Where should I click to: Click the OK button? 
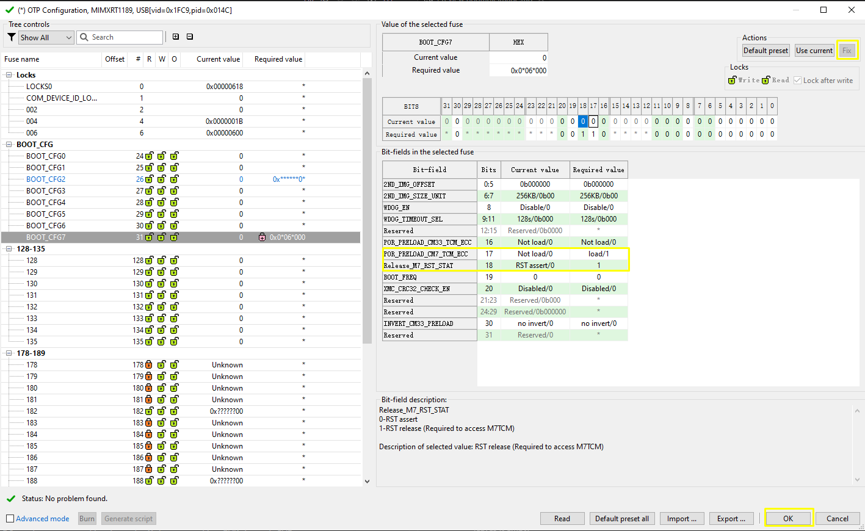787,519
